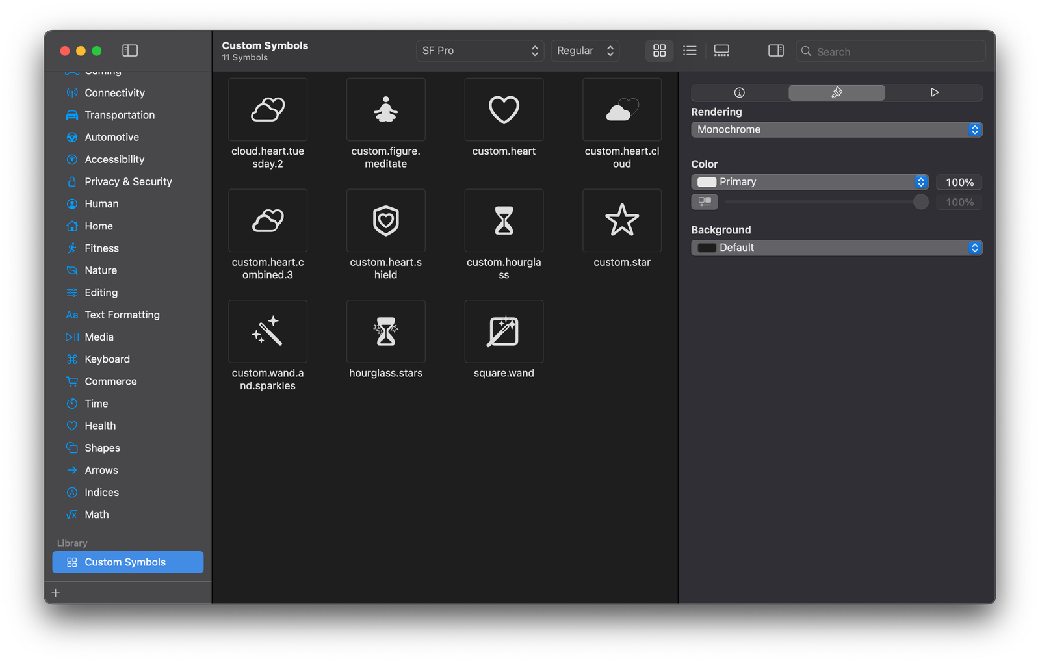Screen dimensions: 1040x663
Task: Open the Primary color dropdown
Action: tap(810, 182)
